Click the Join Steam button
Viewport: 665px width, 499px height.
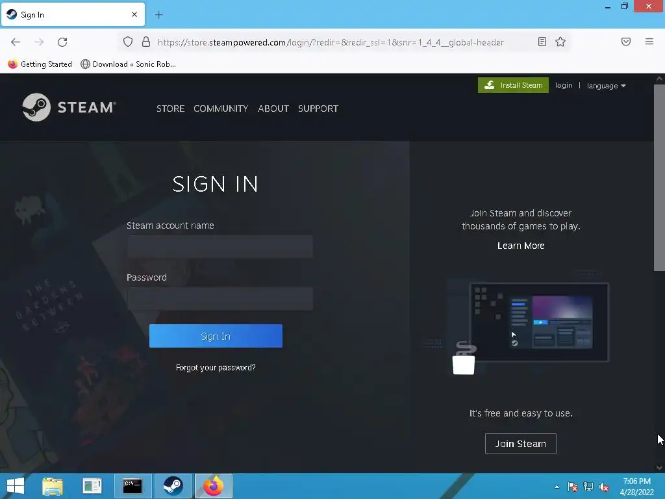520,444
